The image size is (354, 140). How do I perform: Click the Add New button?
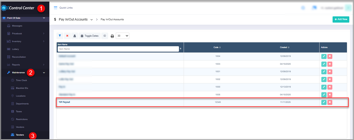click(341, 19)
